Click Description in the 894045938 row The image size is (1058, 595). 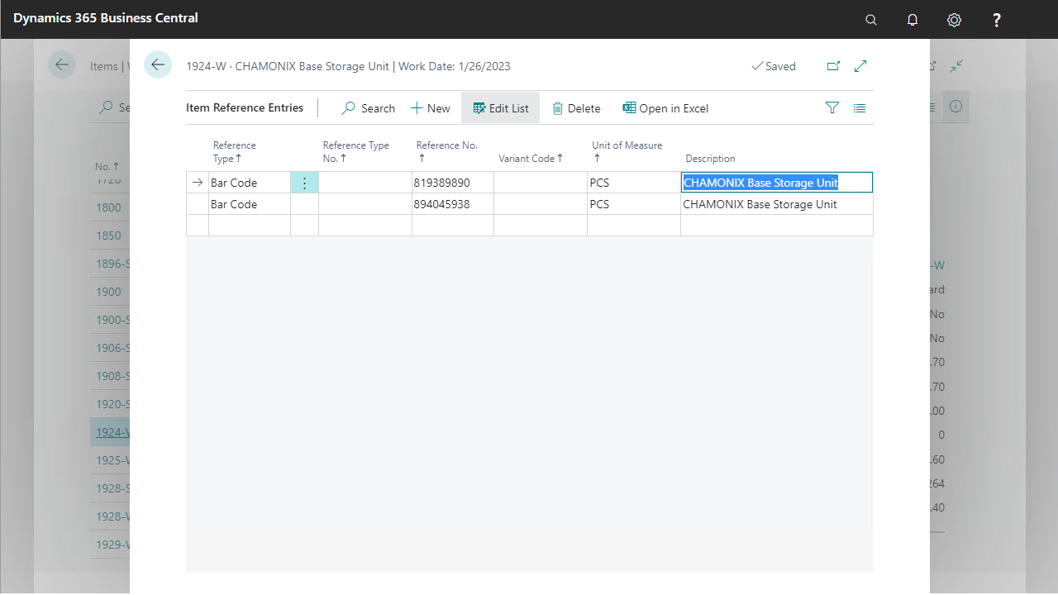click(x=777, y=204)
